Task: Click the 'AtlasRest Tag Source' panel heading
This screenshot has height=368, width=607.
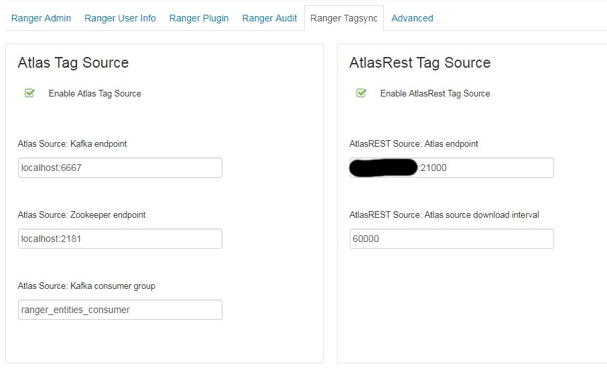Action: (x=420, y=63)
